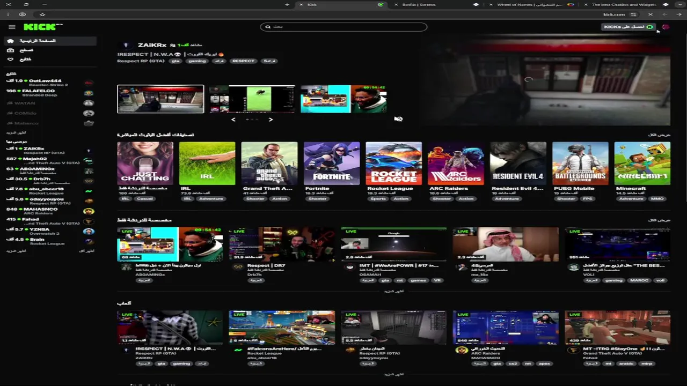
Task: Click YZNSA's avatar in sidebar
Action: [89, 232]
